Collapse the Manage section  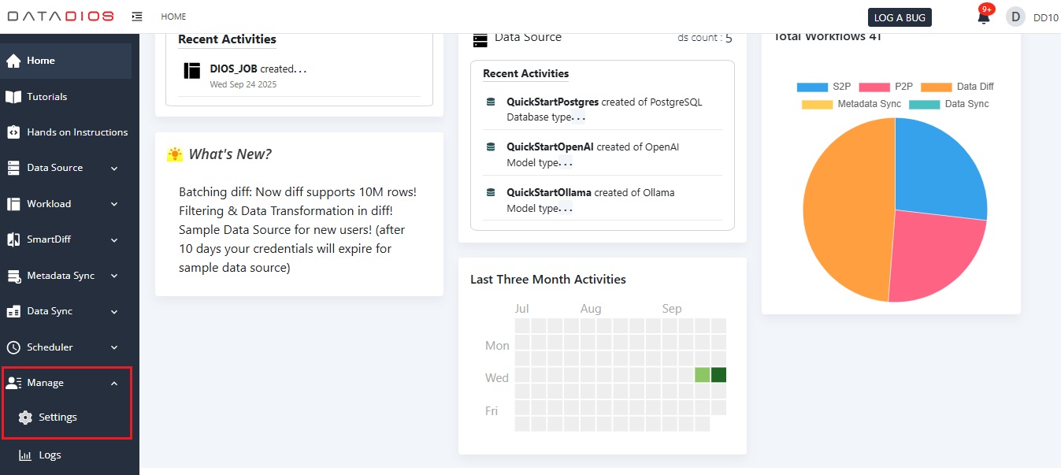113,382
